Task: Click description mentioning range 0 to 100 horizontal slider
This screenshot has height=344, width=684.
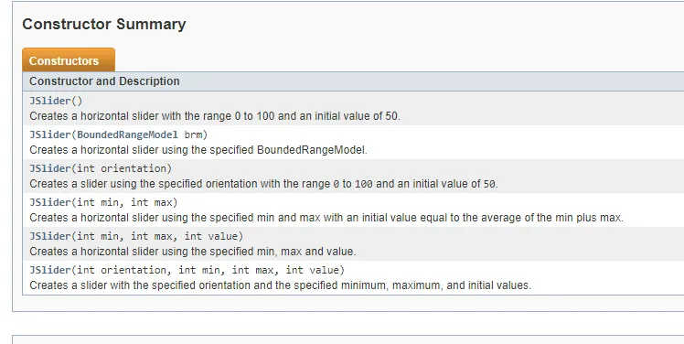Action: tap(215, 116)
